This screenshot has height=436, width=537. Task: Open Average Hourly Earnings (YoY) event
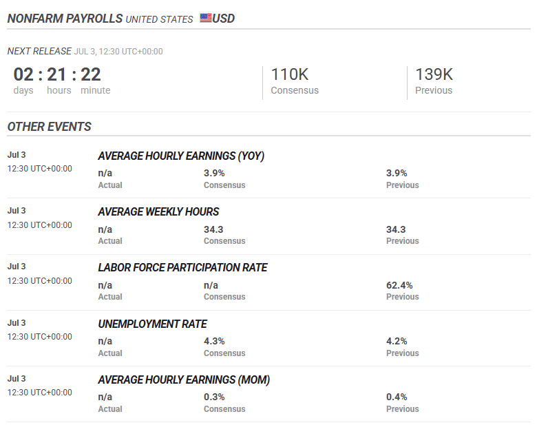coord(181,156)
